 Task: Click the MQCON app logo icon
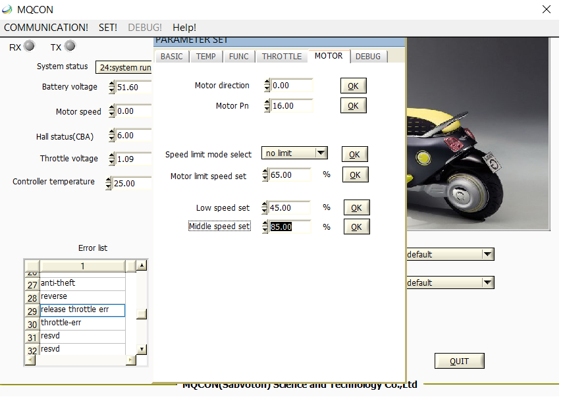pyautogui.click(x=8, y=9)
